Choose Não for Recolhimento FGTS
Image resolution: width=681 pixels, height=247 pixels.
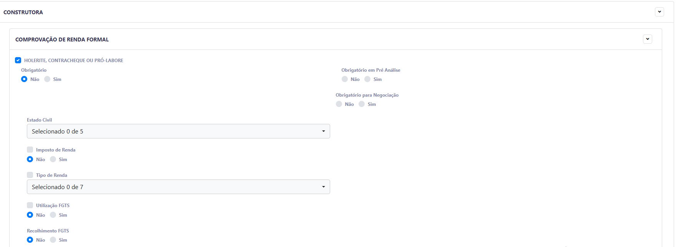[x=30, y=240]
